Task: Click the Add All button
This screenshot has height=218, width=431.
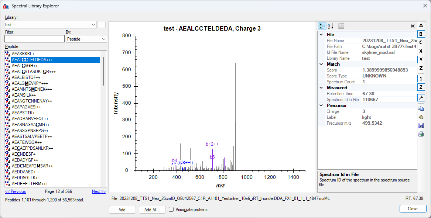Action: point(152,210)
